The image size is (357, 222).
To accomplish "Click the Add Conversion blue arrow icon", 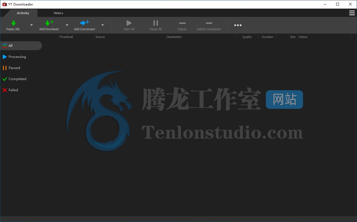I will tap(84, 23).
